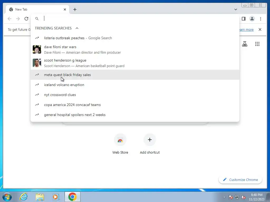
Task: Open the profile avatar button
Action: pyautogui.click(x=252, y=19)
